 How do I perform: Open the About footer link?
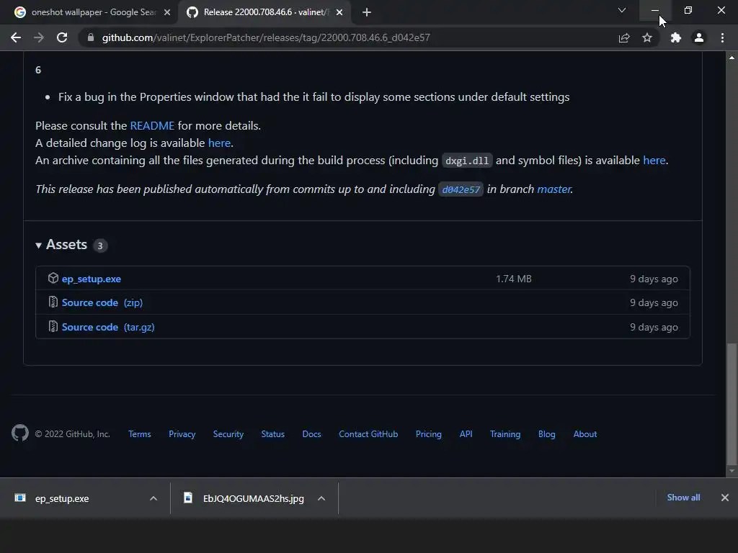[x=585, y=434]
